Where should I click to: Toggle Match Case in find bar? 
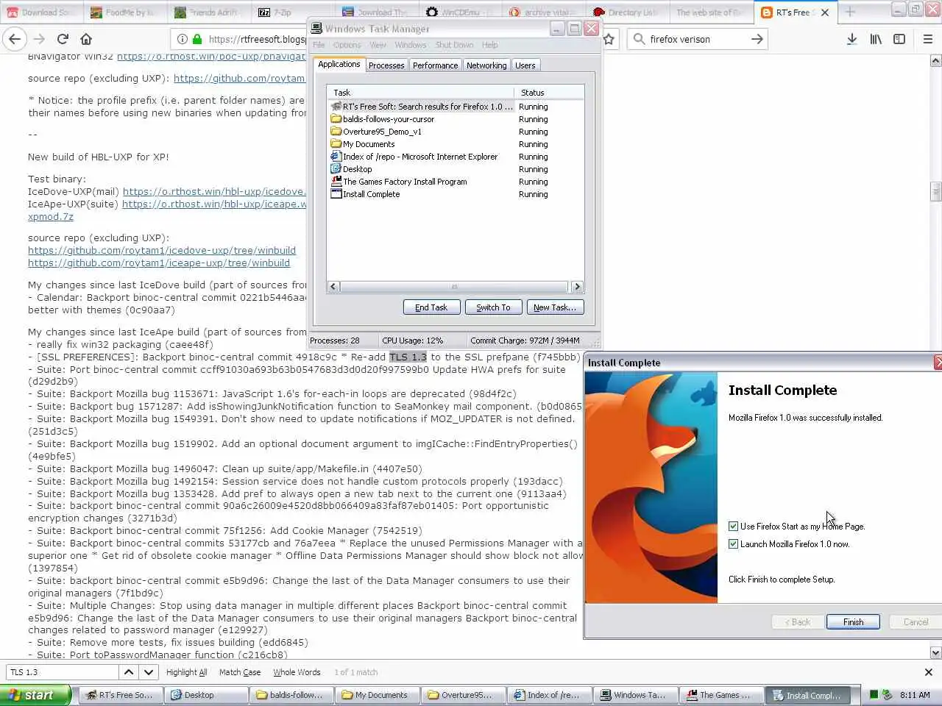240,672
